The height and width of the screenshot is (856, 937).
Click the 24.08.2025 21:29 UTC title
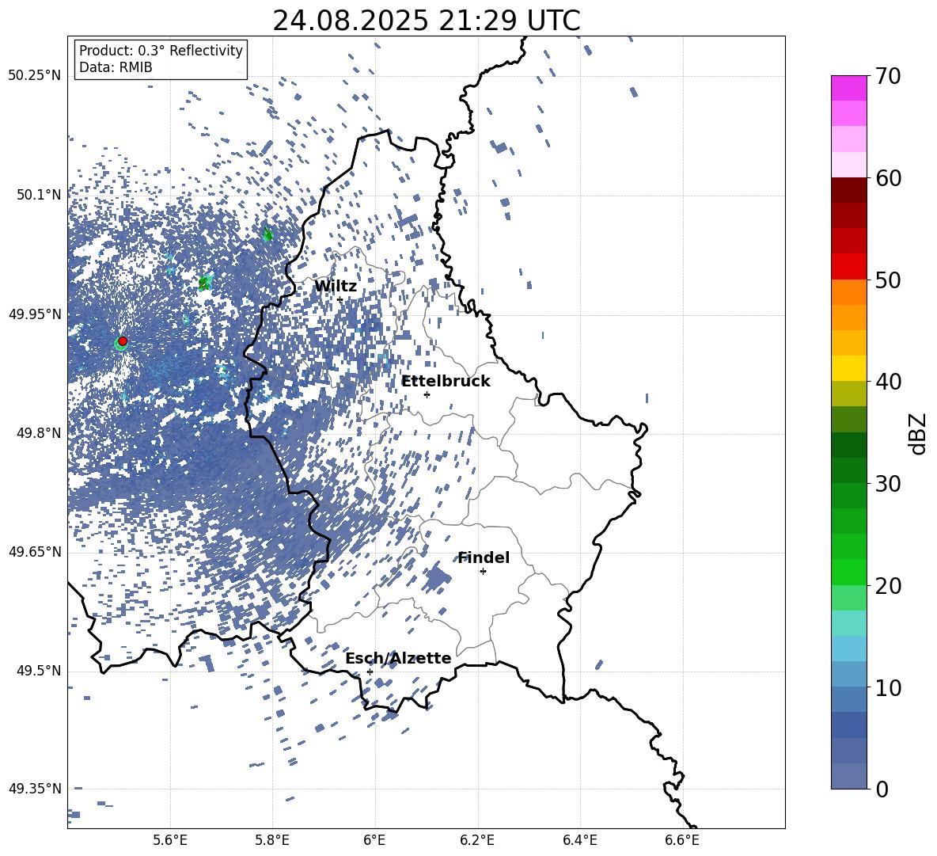click(426, 21)
